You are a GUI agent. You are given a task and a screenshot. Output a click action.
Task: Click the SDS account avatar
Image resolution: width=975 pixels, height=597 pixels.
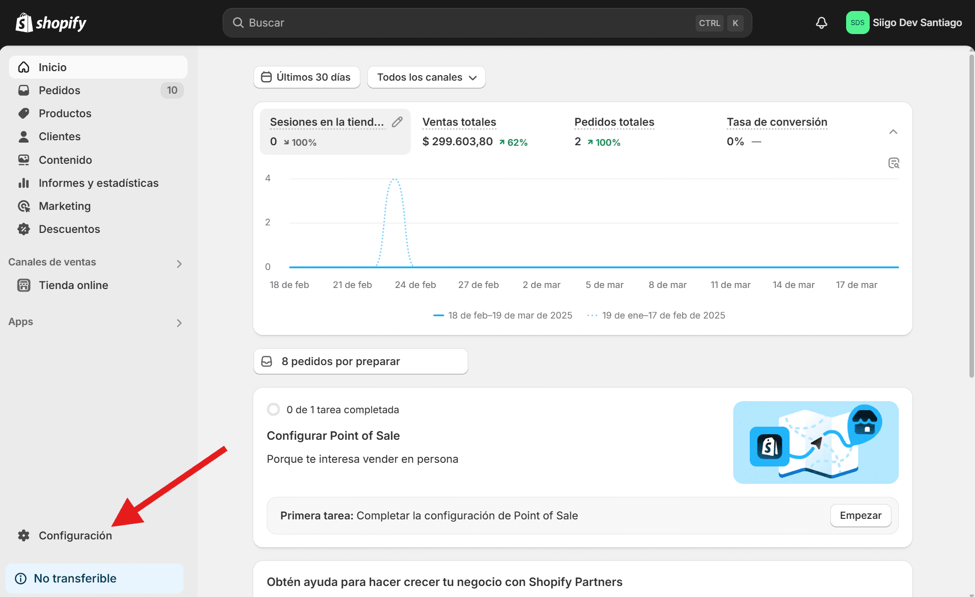[858, 23]
